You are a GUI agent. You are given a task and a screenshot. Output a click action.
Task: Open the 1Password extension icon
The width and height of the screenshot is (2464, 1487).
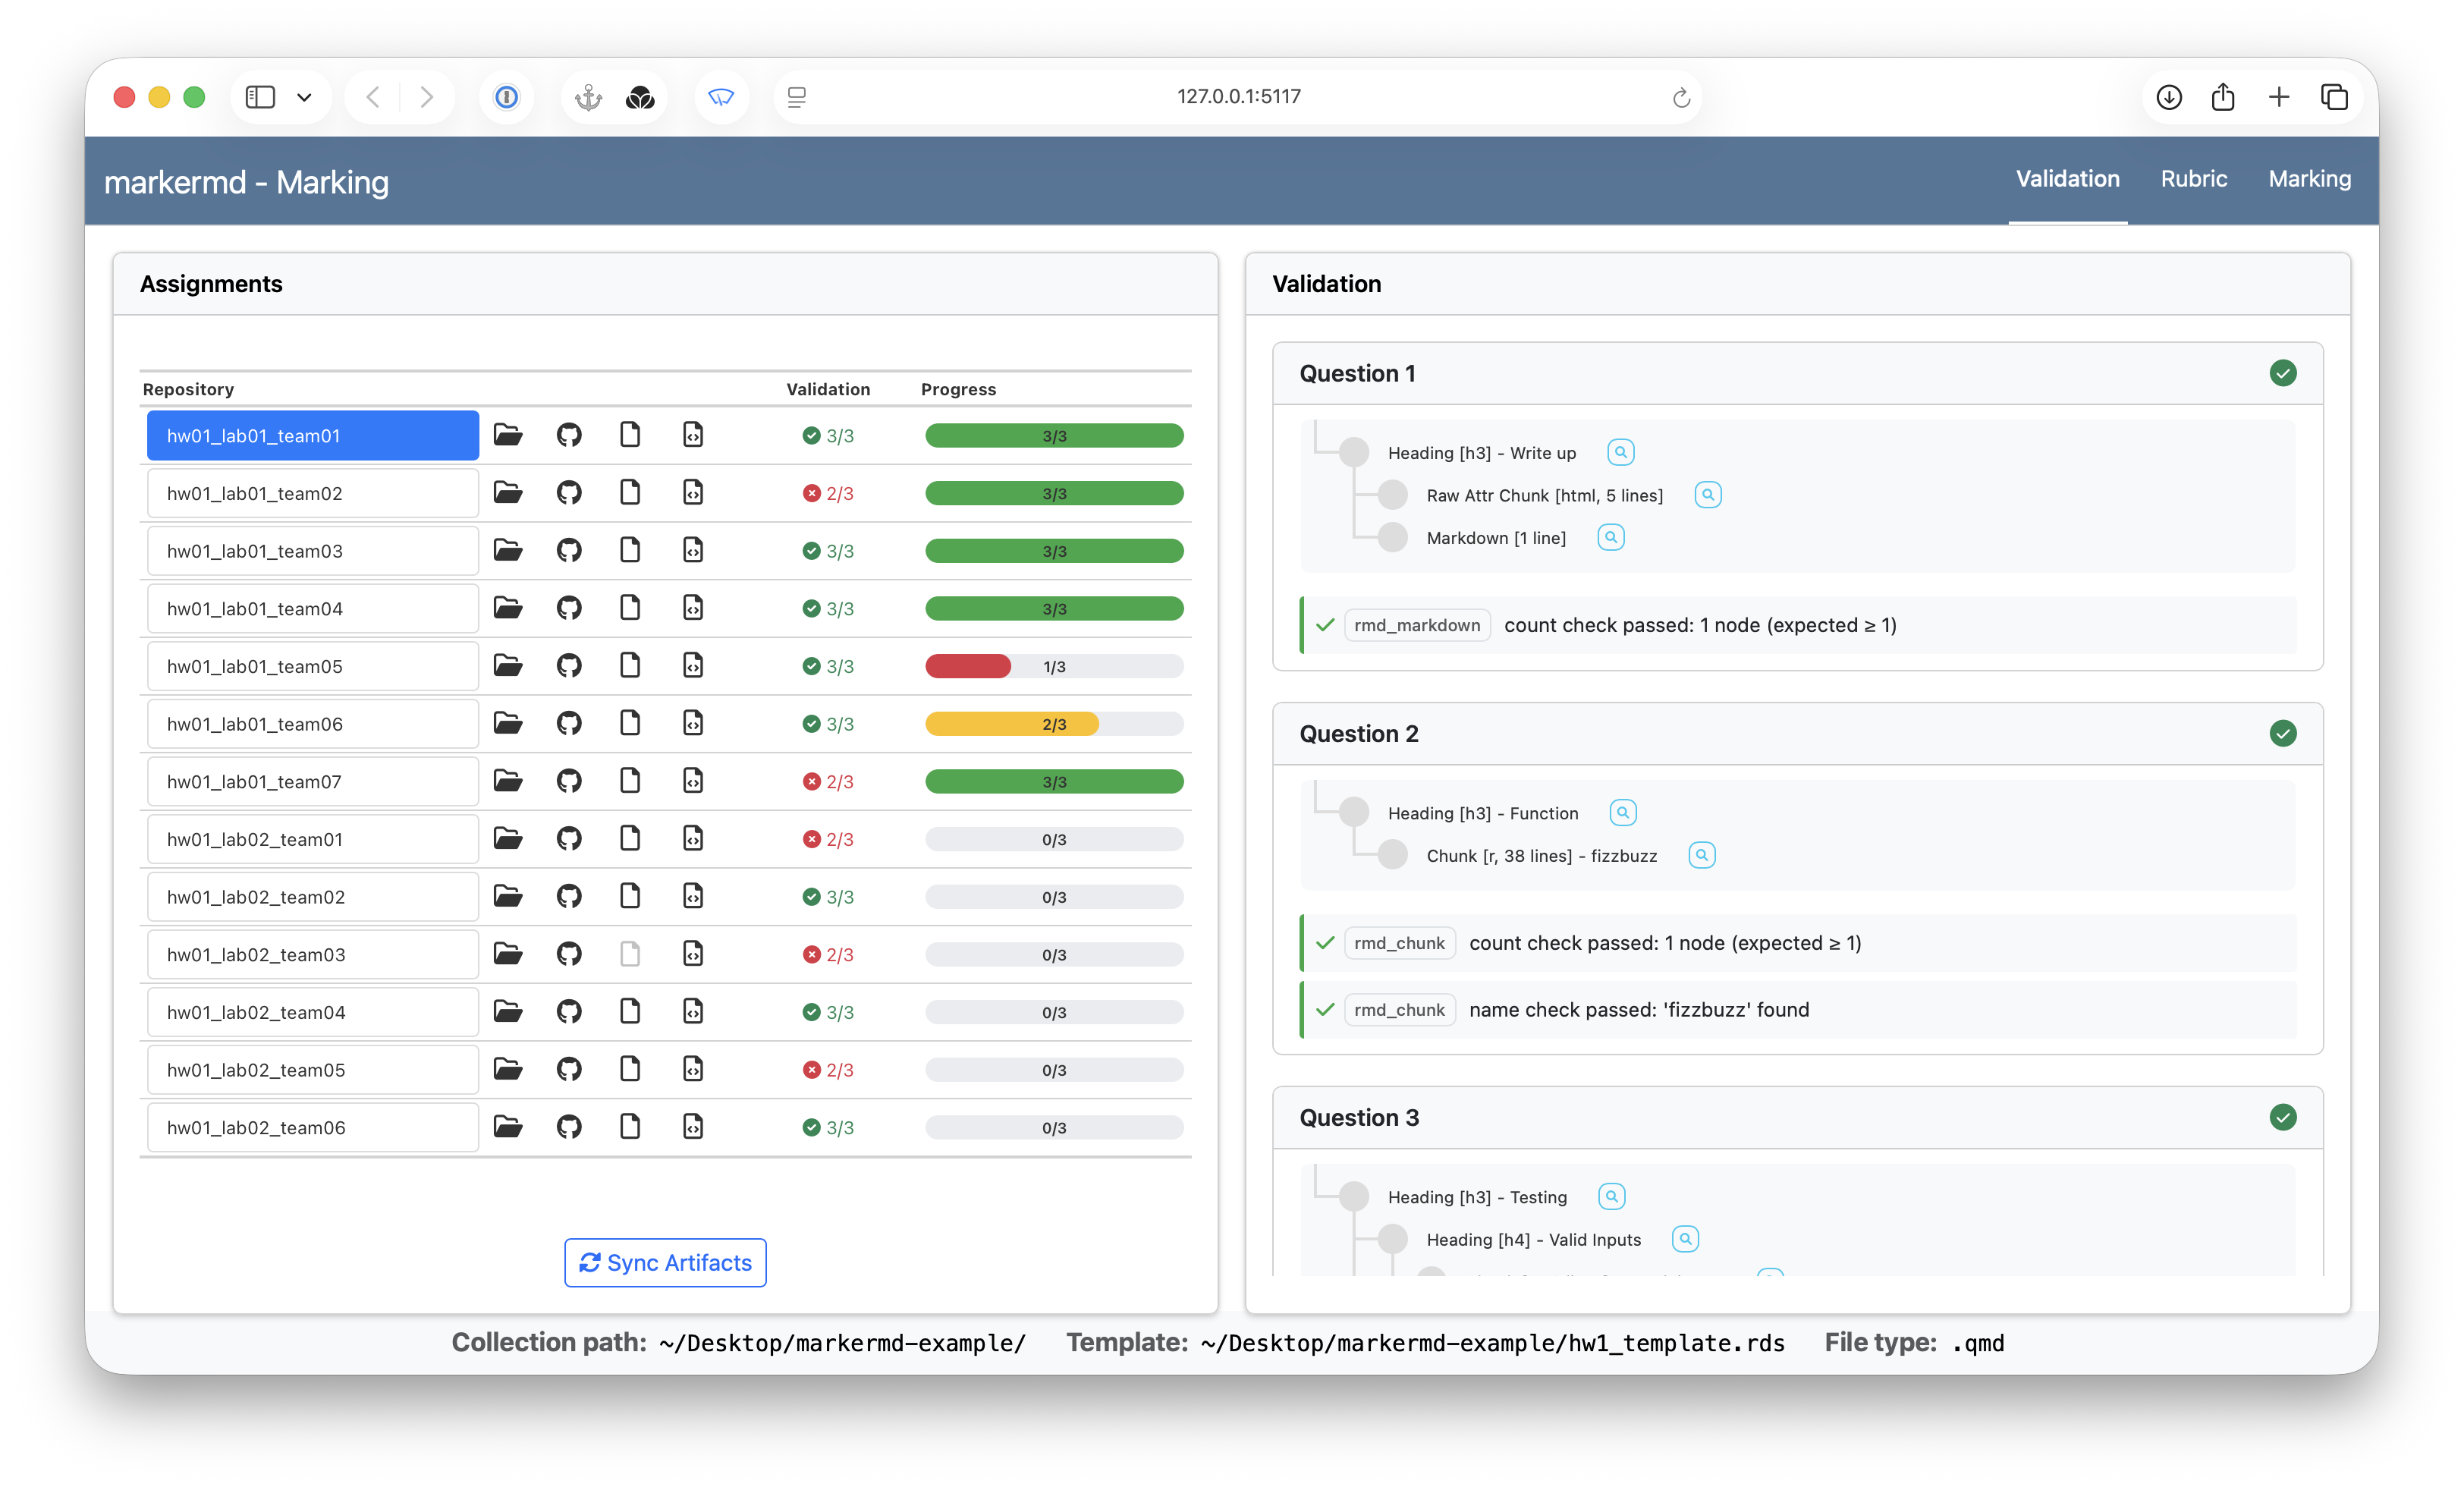coord(507,97)
